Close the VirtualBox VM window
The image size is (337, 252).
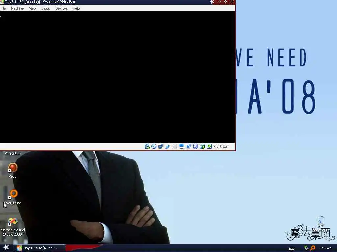[231, 2]
